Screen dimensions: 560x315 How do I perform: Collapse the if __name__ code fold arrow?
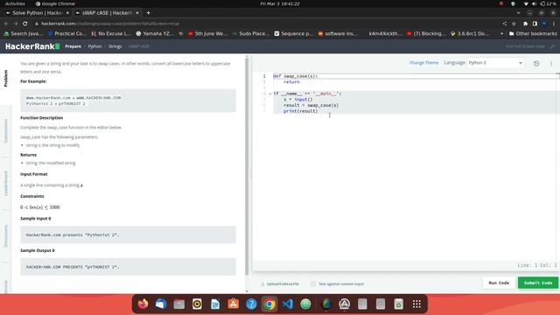[x=270, y=94]
